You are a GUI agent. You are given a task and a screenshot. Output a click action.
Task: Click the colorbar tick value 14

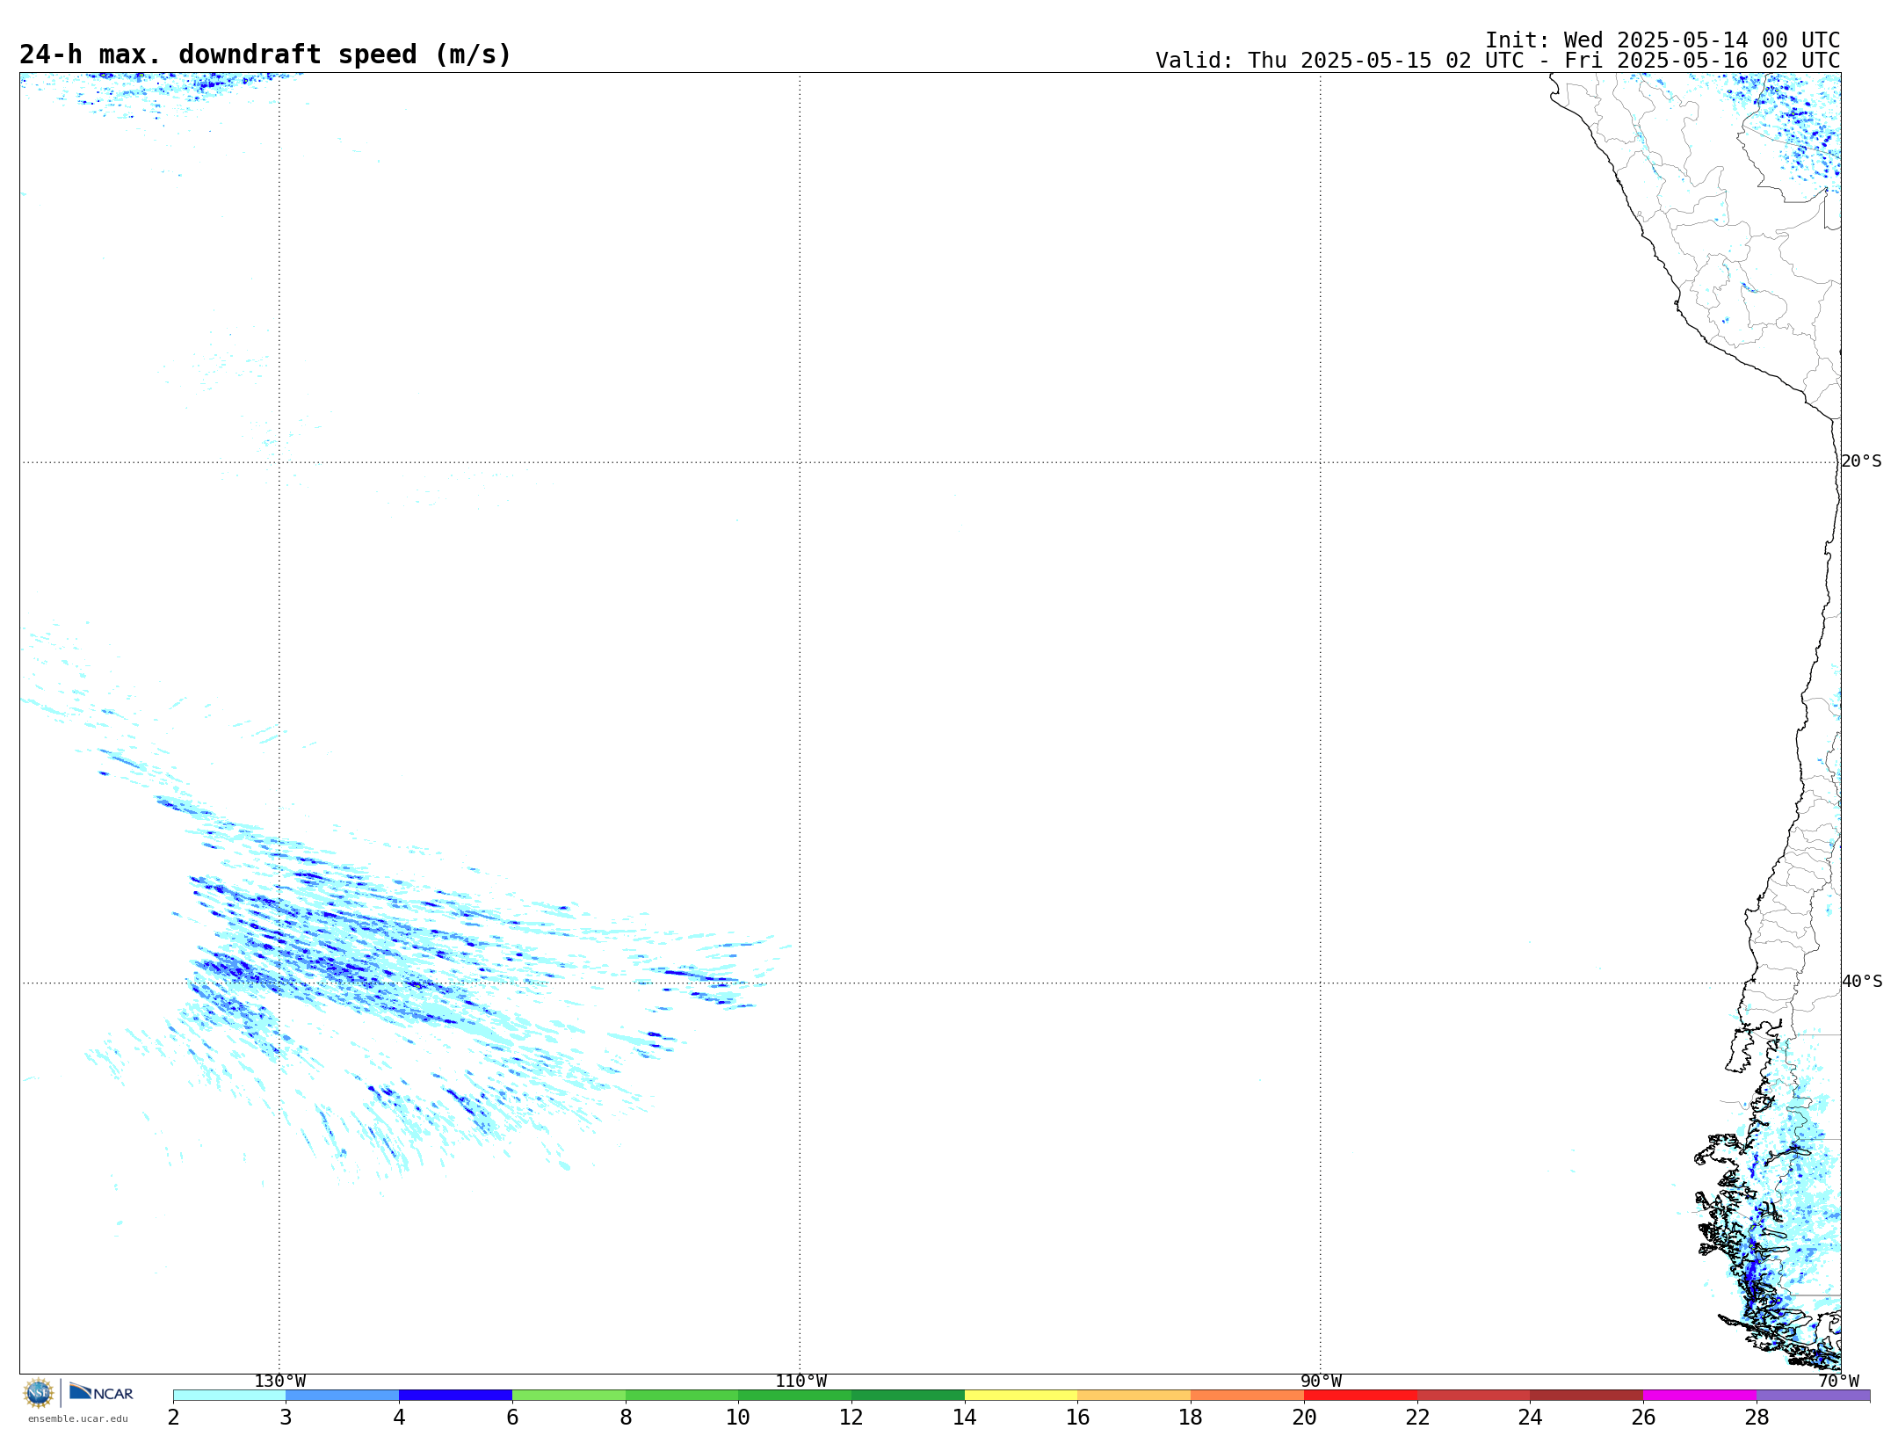coord(965,1418)
